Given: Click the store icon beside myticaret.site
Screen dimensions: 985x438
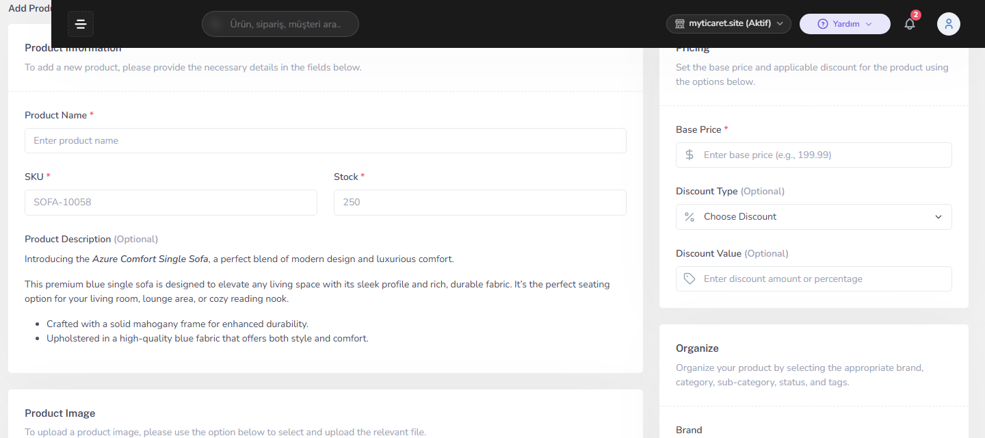Looking at the screenshot, I should click(x=680, y=24).
